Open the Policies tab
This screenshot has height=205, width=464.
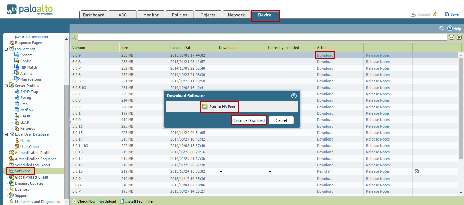coord(179,15)
